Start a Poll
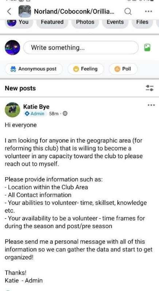The width and height of the screenshot is (159, 291). pos(123,69)
